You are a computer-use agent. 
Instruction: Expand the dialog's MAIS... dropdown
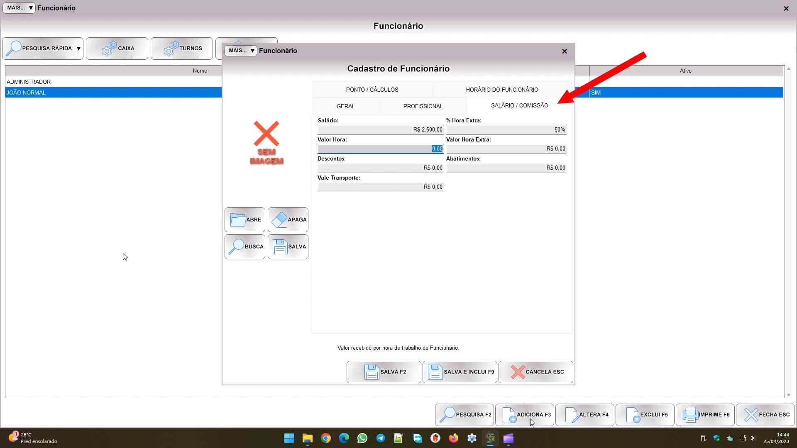(241, 51)
